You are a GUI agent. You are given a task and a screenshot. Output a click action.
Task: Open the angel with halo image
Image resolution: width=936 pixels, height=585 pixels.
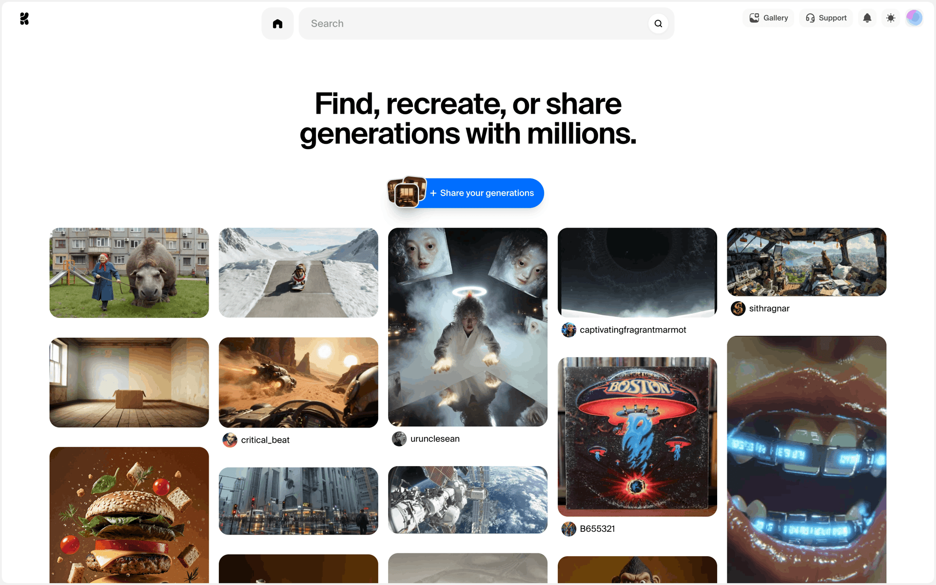(x=468, y=327)
